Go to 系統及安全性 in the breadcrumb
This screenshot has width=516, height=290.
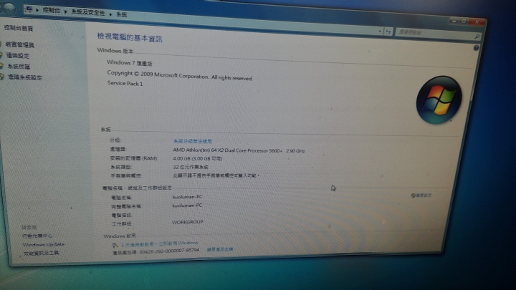click(x=88, y=12)
